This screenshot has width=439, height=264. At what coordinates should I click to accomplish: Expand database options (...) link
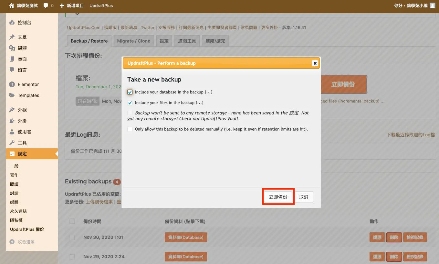pyautogui.click(x=209, y=92)
